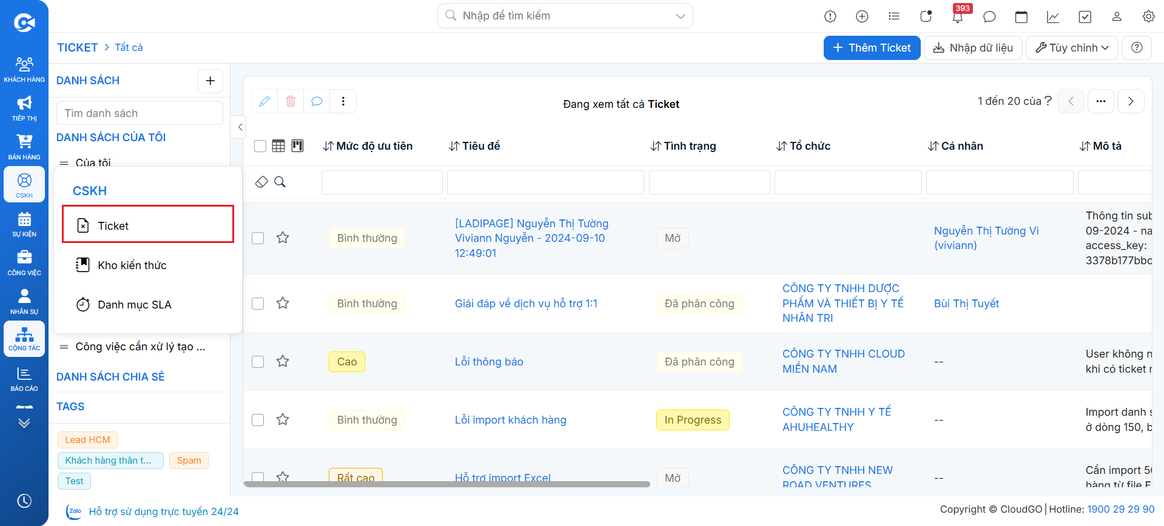
Task: Go to previous page of tickets
Action: point(1071,101)
